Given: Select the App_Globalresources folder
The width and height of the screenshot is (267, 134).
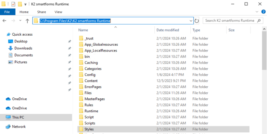Looking at the screenshot, I should pyautogui.click(x=101, y=44).
